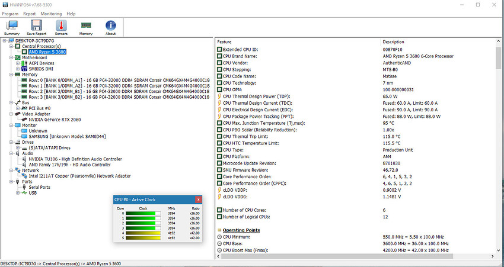Open the Program menu
504x267 pixels.
coord(10,14)
